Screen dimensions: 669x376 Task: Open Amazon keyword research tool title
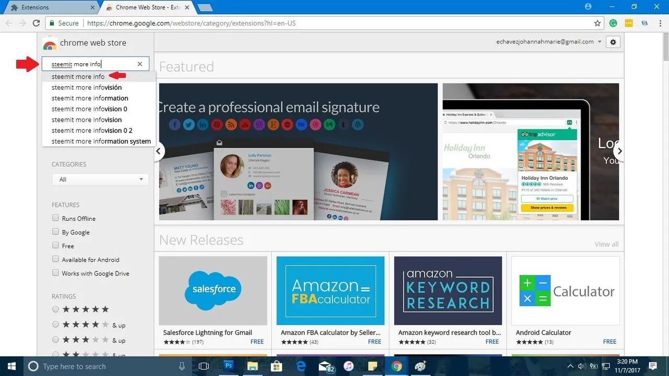click(x=449, y=333)
